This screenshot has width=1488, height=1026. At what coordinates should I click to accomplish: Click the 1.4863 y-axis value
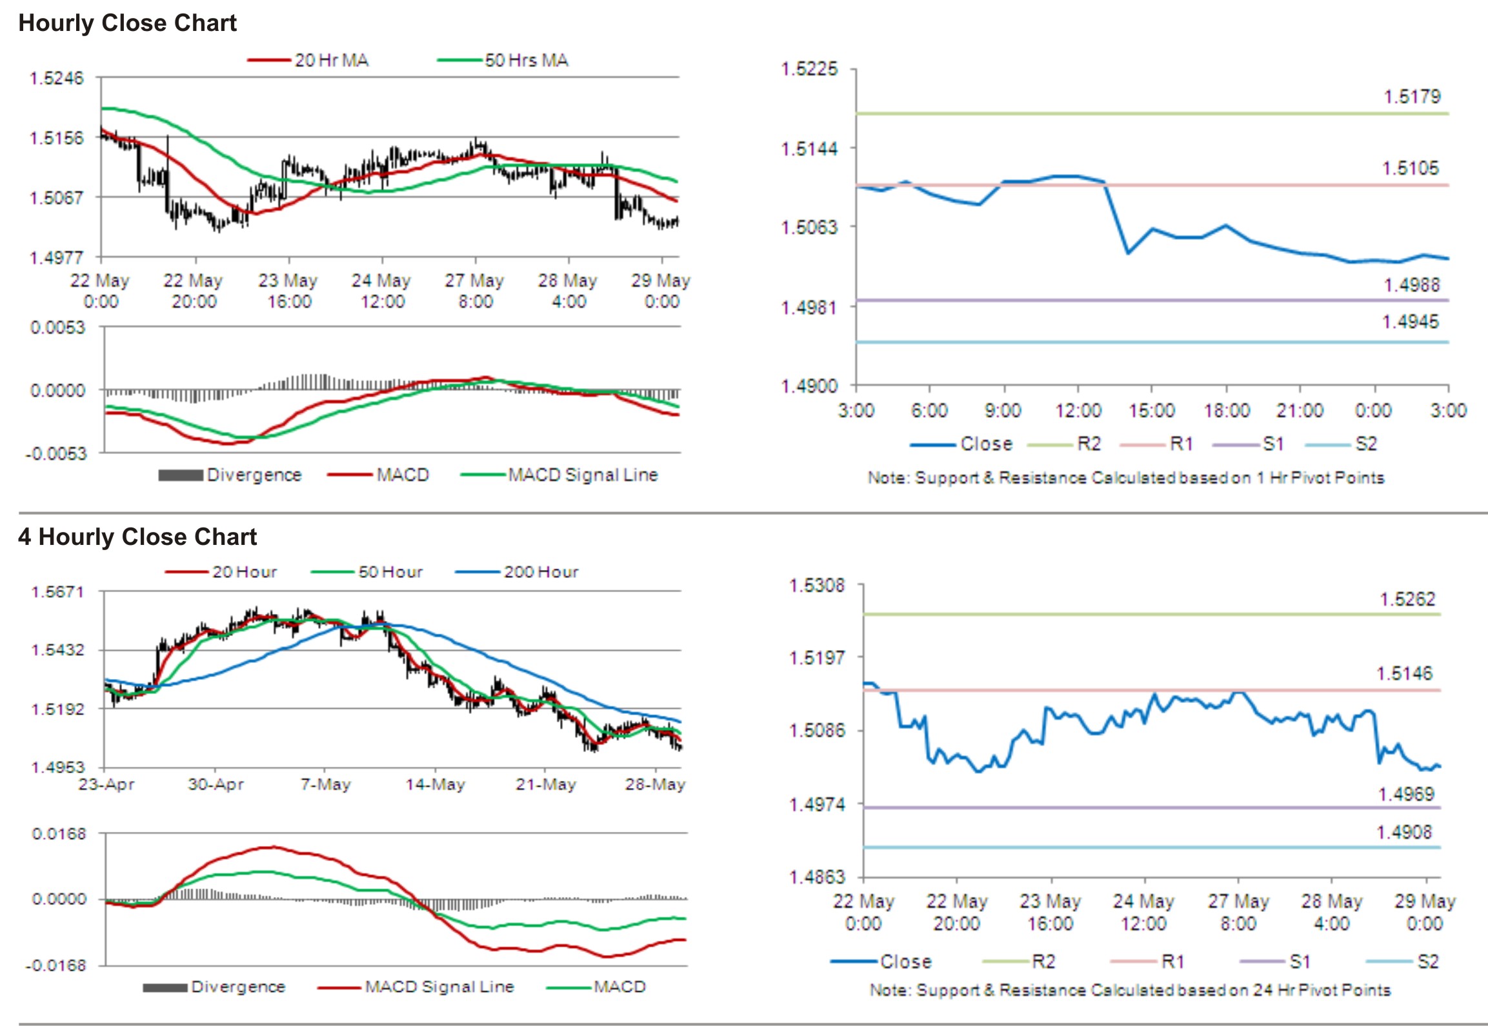[x=817, y=877]
